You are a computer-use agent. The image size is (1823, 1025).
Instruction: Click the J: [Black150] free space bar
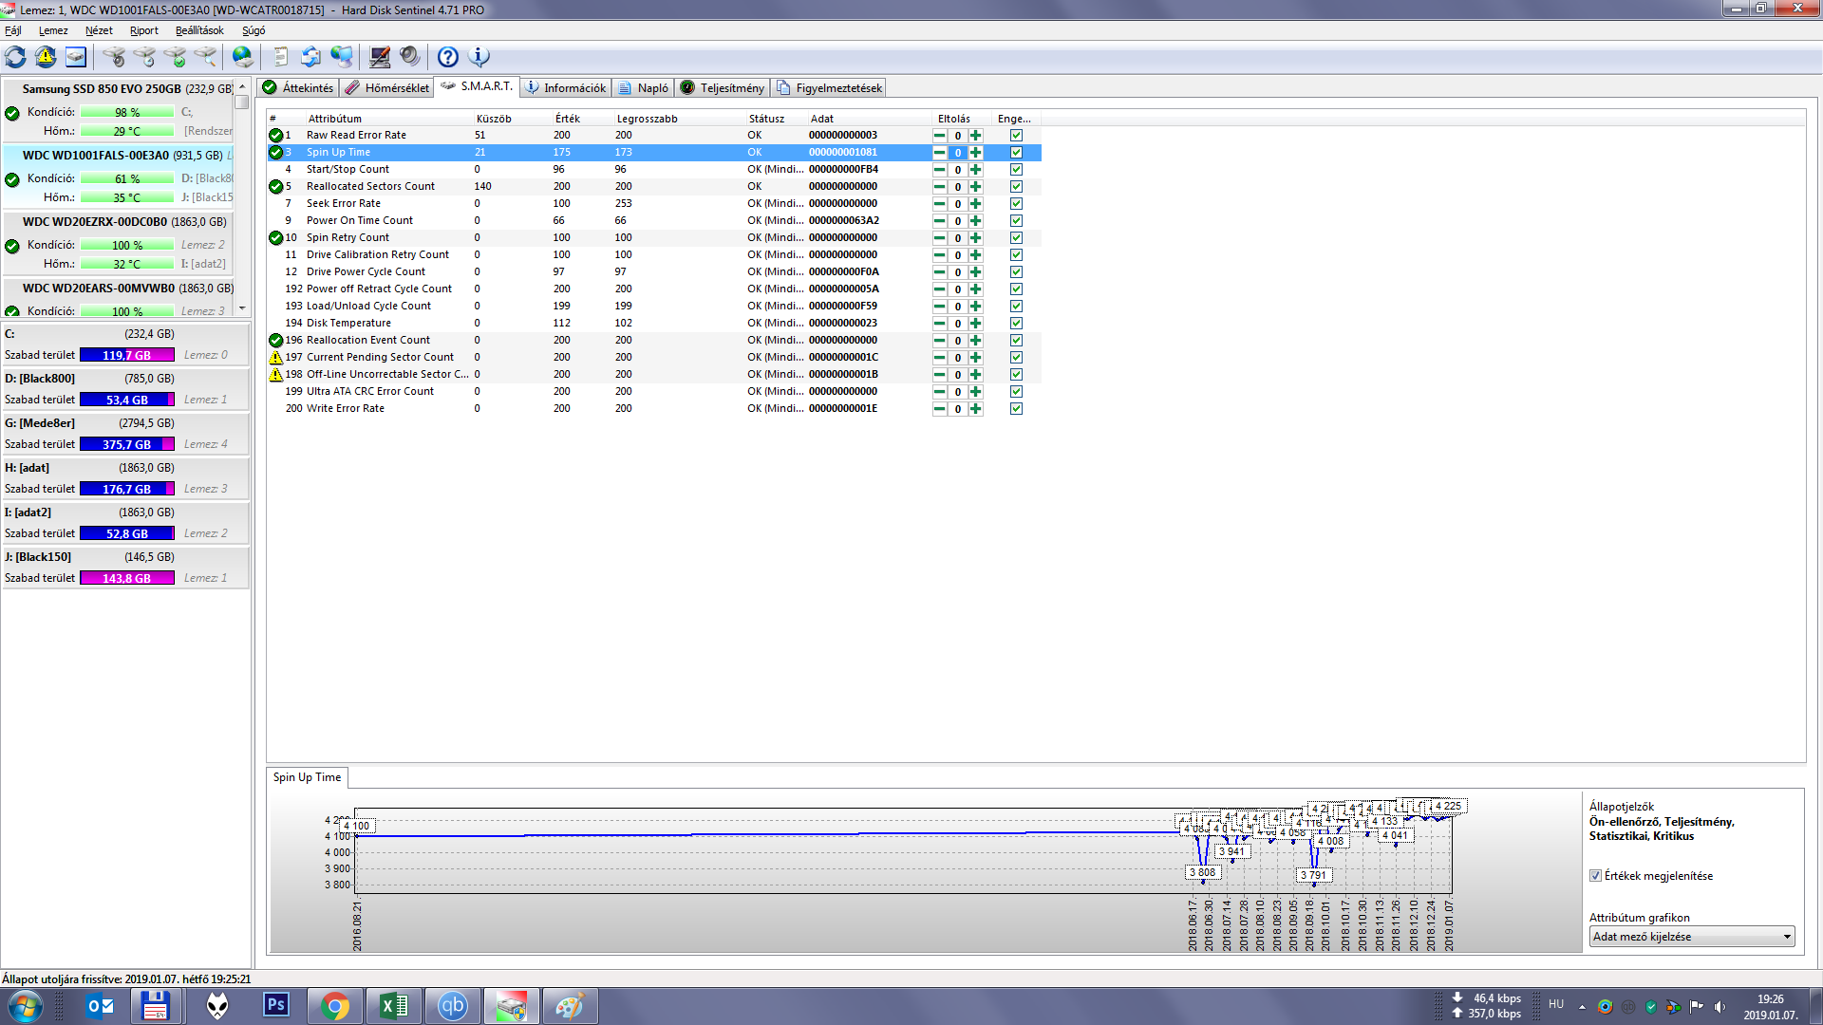click(127, 578)
